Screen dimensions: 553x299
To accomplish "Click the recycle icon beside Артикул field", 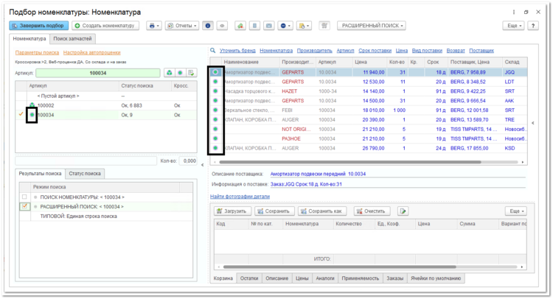I will [x=170, y=73].
